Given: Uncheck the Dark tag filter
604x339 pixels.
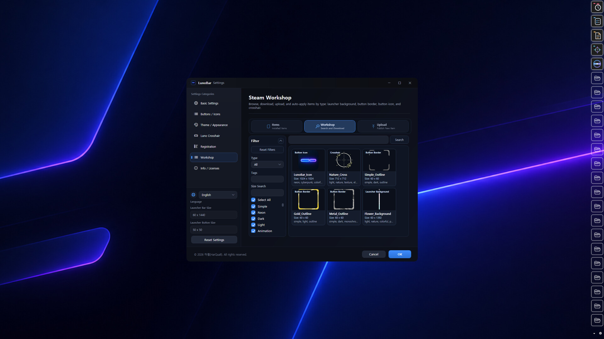Looking at the screenshot, I should point(253,219).
